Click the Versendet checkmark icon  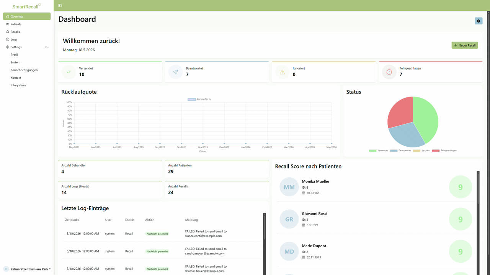pyautogui.click(x=69, y=72)
